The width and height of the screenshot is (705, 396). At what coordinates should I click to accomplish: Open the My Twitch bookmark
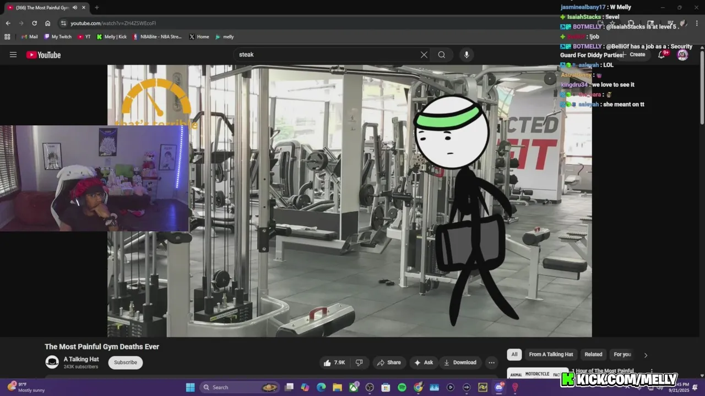57,37
